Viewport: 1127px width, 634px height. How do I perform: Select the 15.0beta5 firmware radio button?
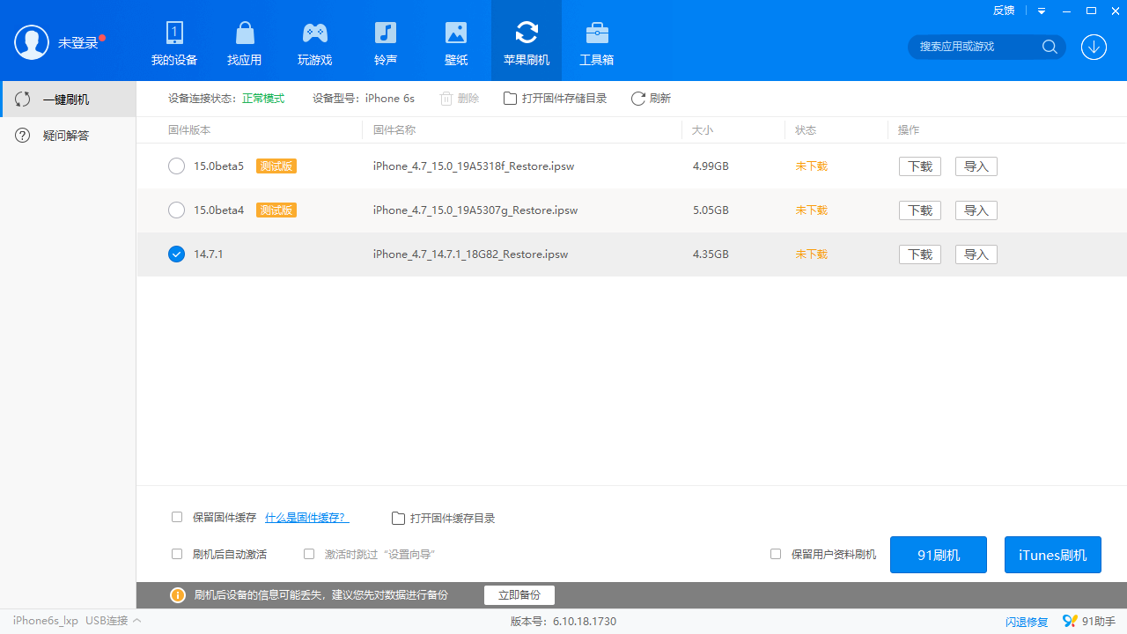(x=176, y=166)
